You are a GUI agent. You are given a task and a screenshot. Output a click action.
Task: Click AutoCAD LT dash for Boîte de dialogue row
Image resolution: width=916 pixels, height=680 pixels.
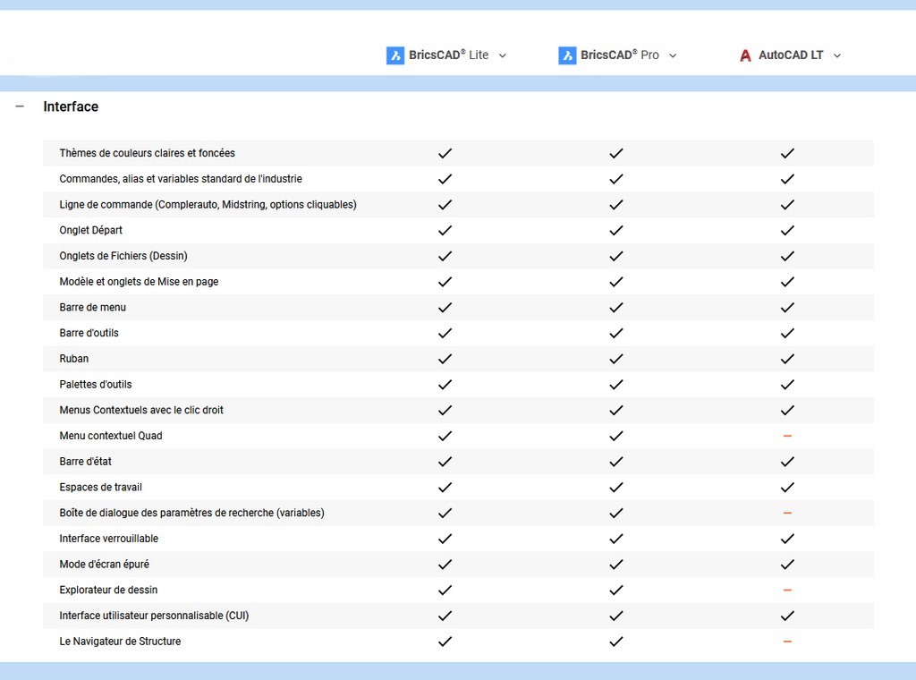point(787,513)
